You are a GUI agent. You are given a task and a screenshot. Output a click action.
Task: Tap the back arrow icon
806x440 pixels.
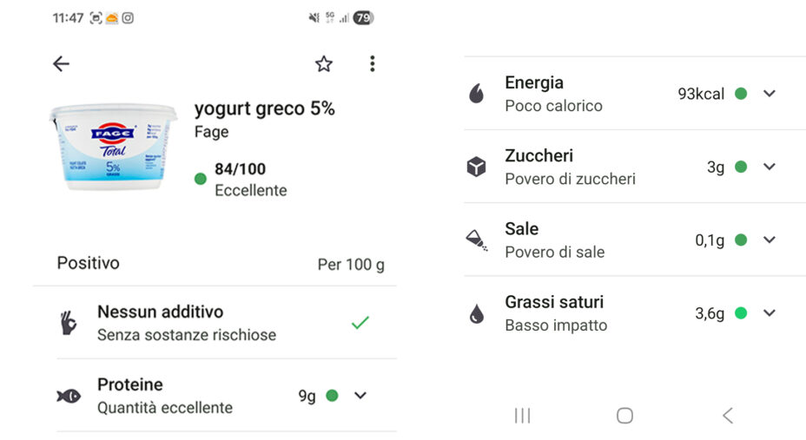pos(61,64)
